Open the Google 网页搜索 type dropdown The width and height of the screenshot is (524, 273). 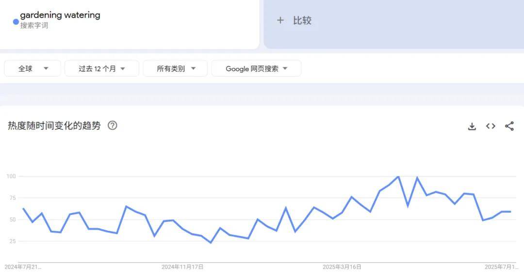(256, 68)
